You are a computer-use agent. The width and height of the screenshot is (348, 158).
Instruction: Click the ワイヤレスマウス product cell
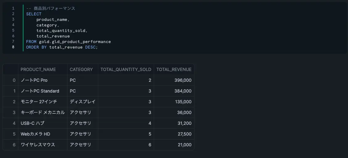38,145
